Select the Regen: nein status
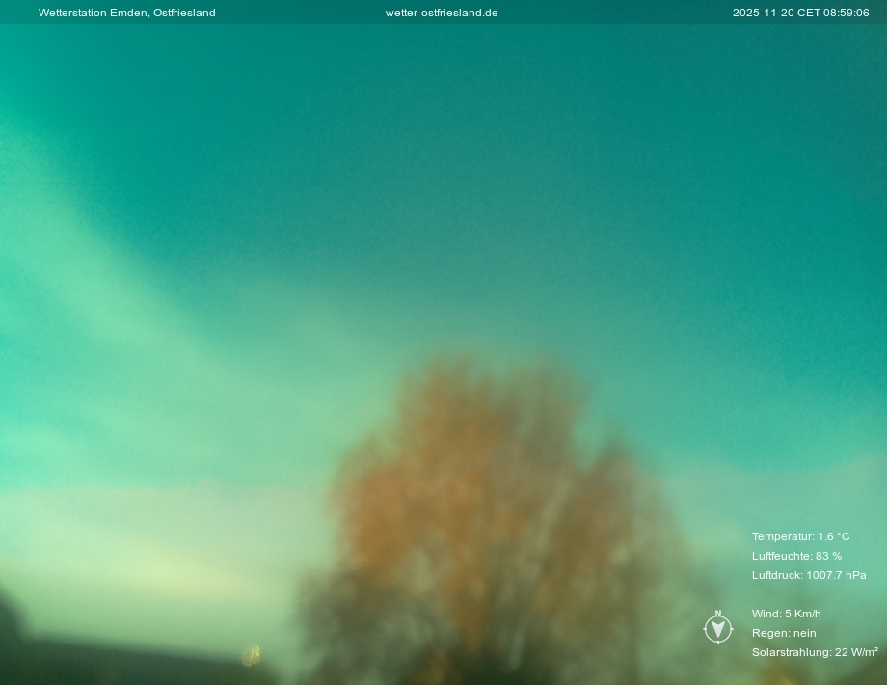Image resolution: width=887 pixels, height=685 pixels. [784, 633]
